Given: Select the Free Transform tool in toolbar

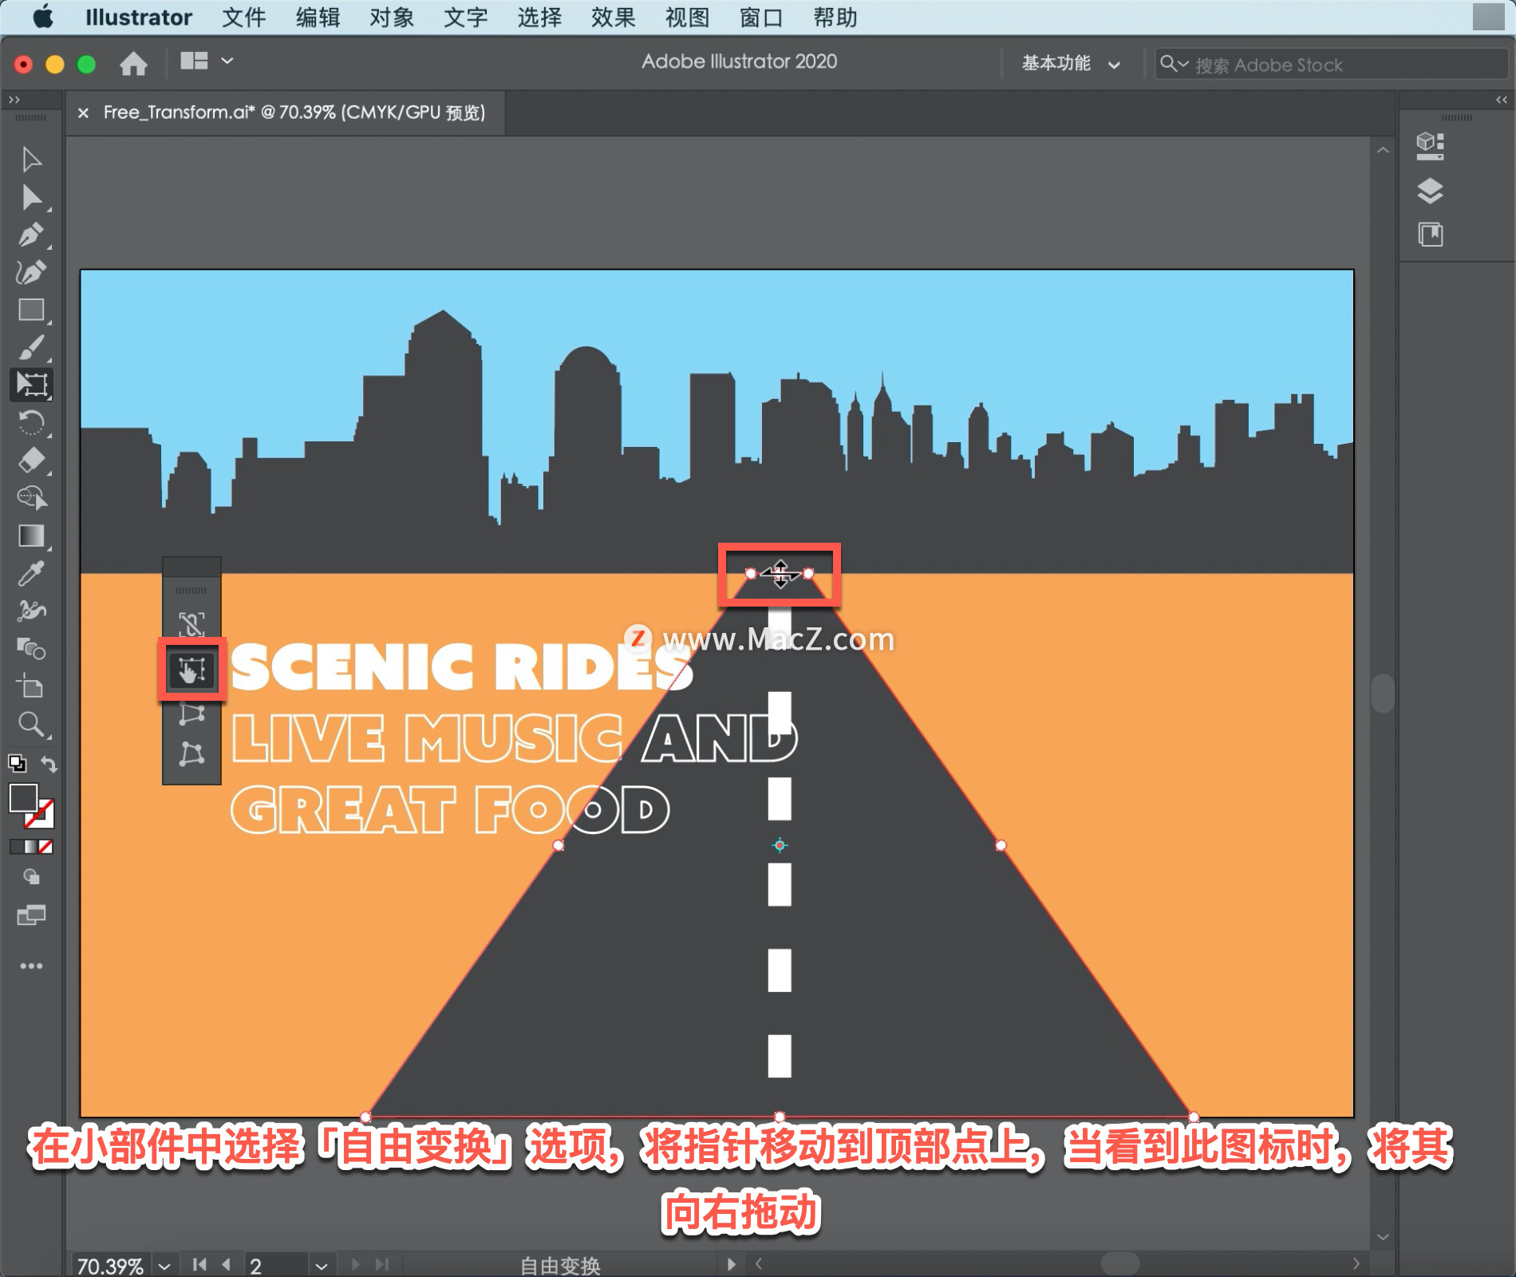Looking at the screenshot, I should pyautogui.click(x=31, y=385).
